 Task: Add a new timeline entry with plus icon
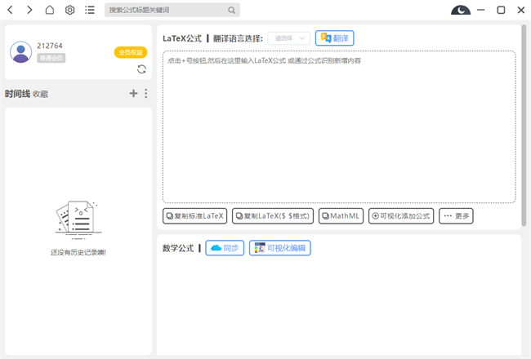133,94
